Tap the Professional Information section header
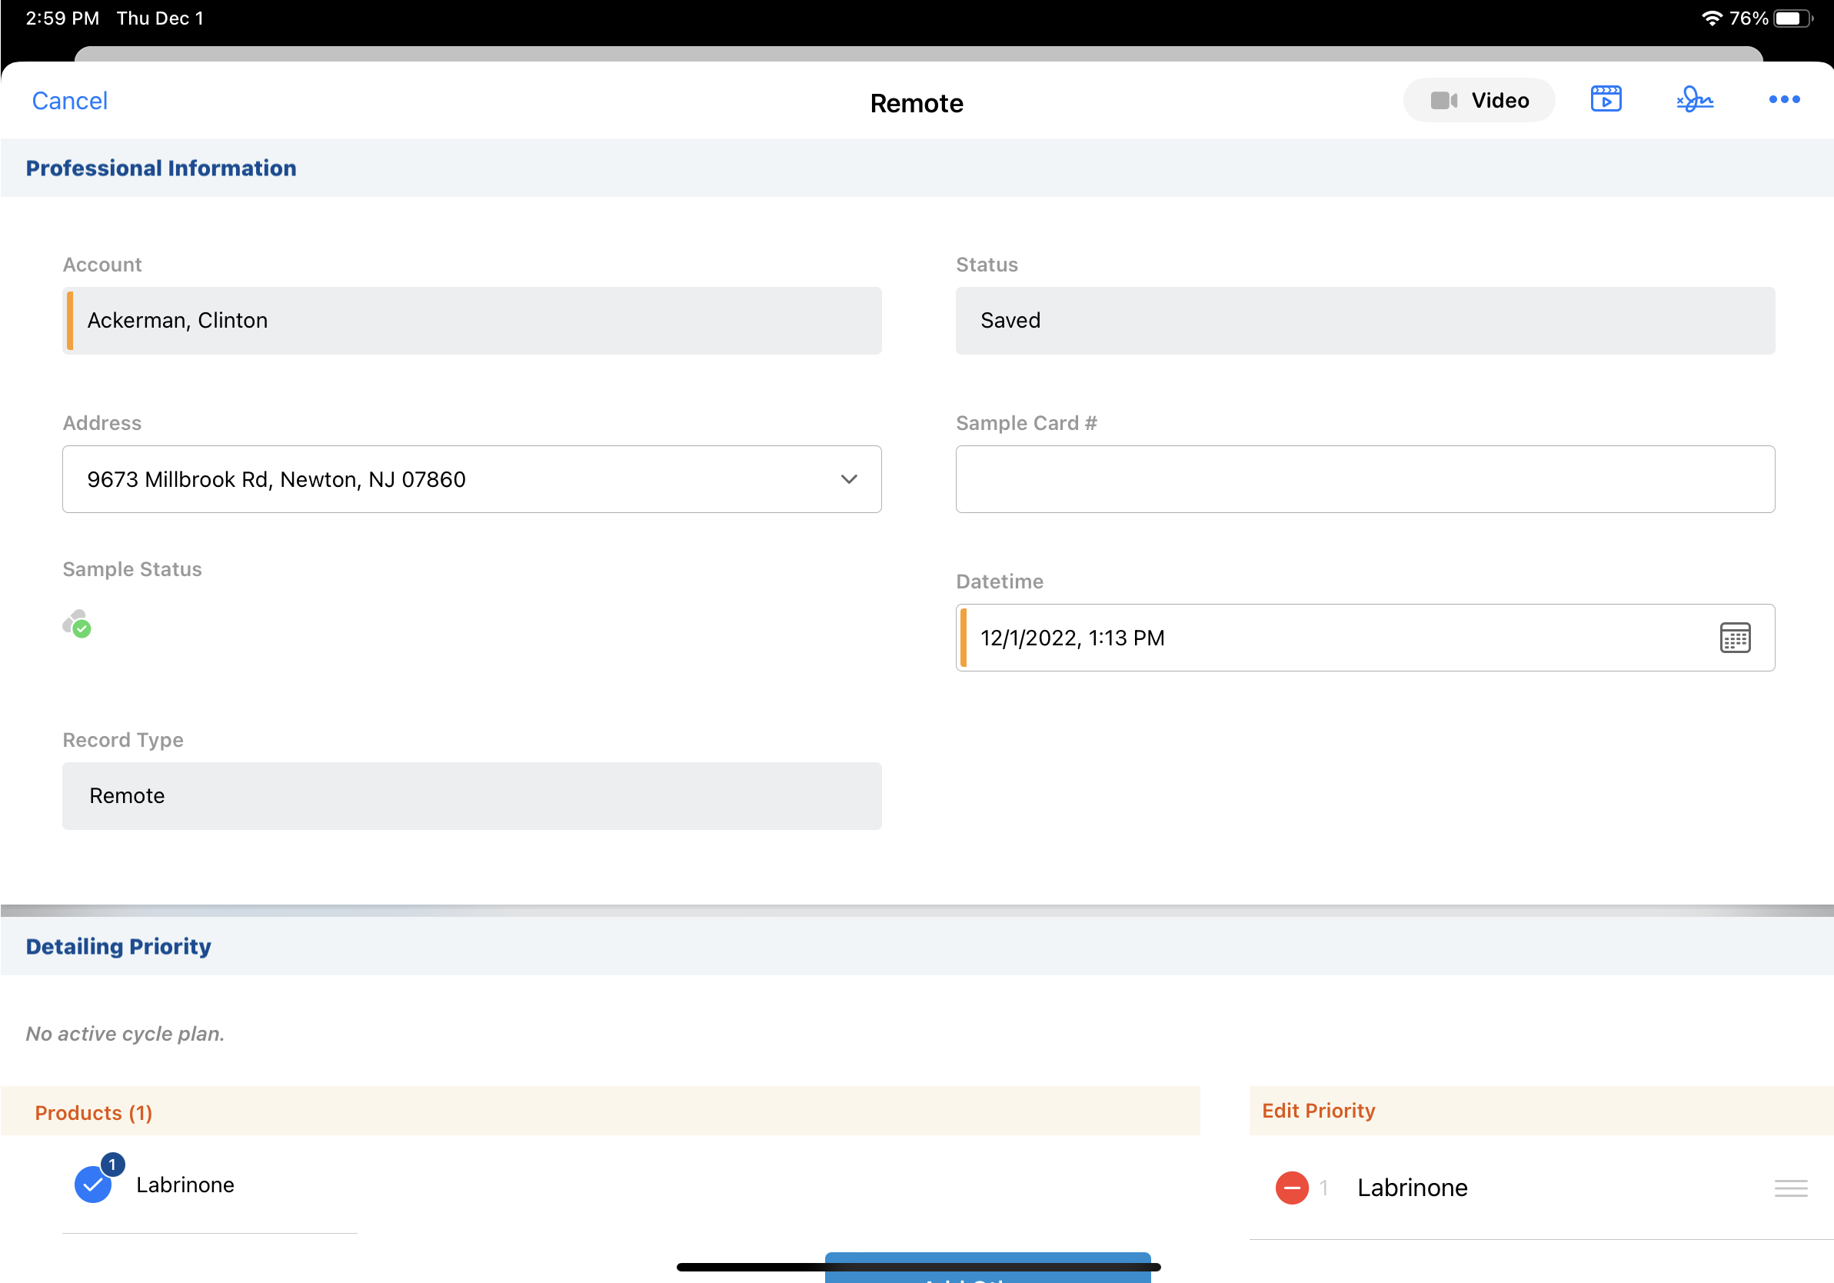The image size is (1834, 1283). (161, 168)
